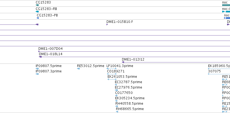Select the CG15283-PB protein arrow
Viewport: 230px width, 113px height.
(x=38, y=18)
